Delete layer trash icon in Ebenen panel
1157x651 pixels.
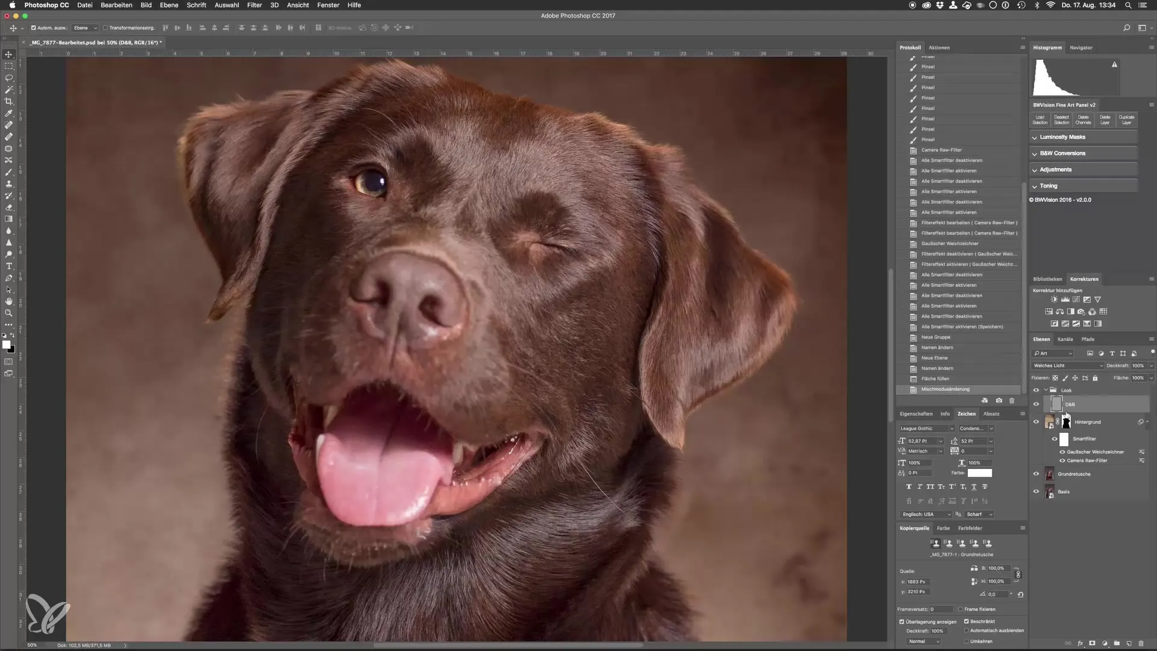tap(1141, 644)
